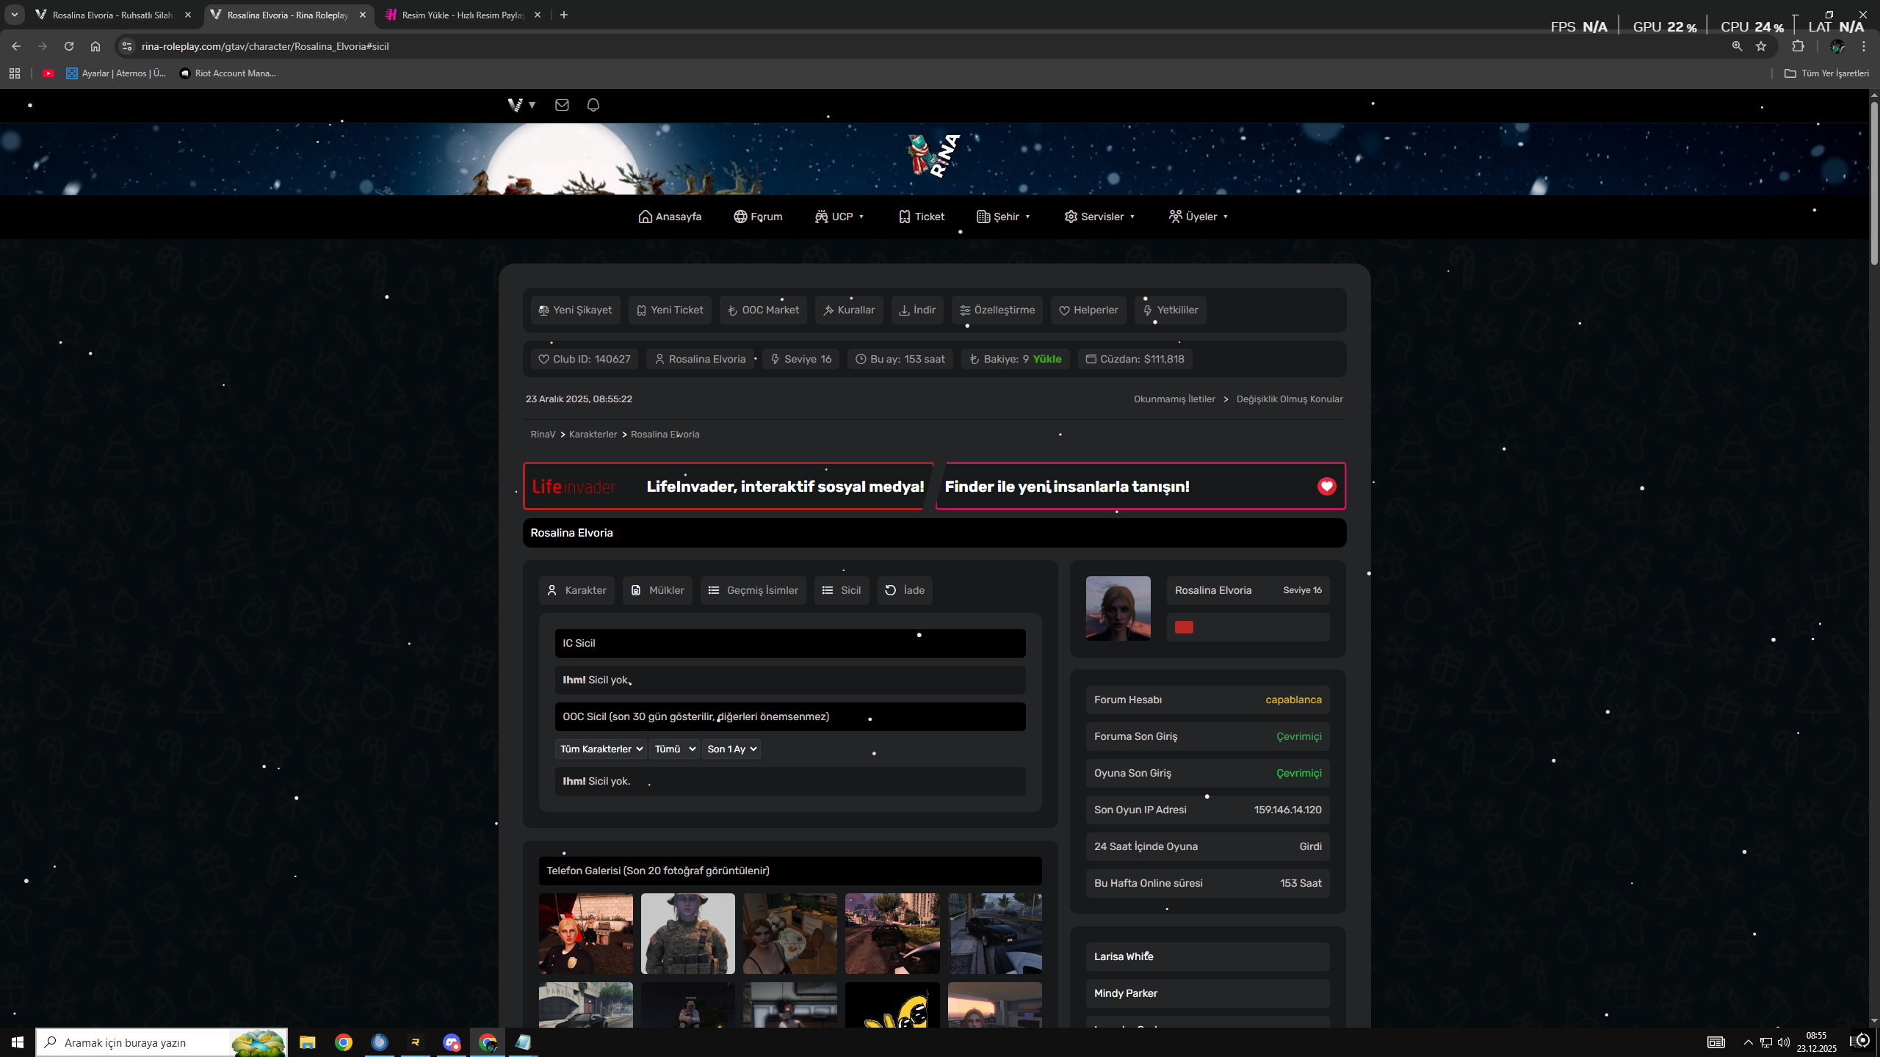Viewport: 1880px width, 1057px height.
Task: Open File Explorer from the taskbar
Action: coord(307,1042)
